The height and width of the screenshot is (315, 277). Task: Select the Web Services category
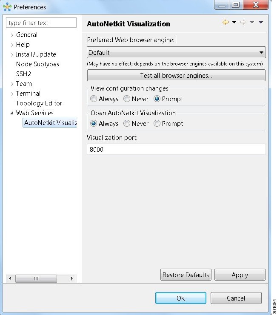pos(35,113)
